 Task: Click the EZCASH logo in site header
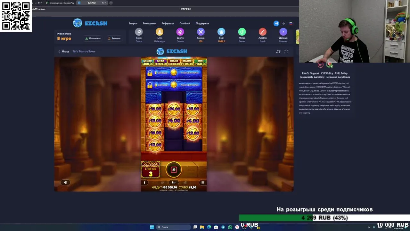click(x=90, y=23)
